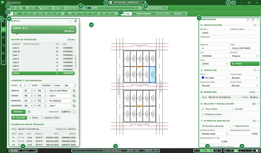Select the Frente mode option
The height and width of the screenshot is (153, 261).
(x=57, y=85)
